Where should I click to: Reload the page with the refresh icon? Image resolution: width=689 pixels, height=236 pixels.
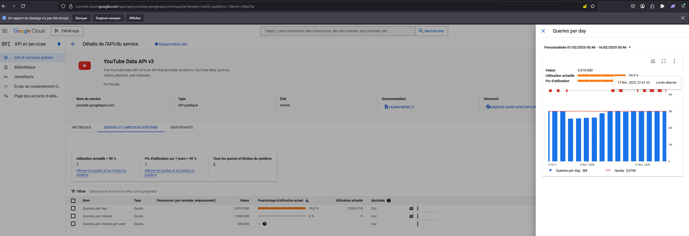pyautogui.click(x=23, y=6)
